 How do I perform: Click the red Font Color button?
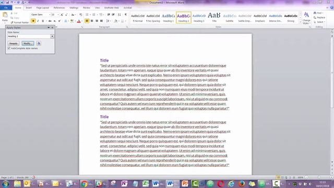pyautogui.click(x=79, y=21)
